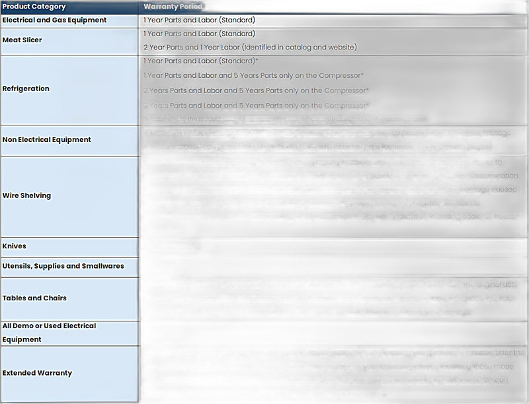Screen dimensions: 529x404
Task: Click the Product Category column header
Action: coord(69,7)
